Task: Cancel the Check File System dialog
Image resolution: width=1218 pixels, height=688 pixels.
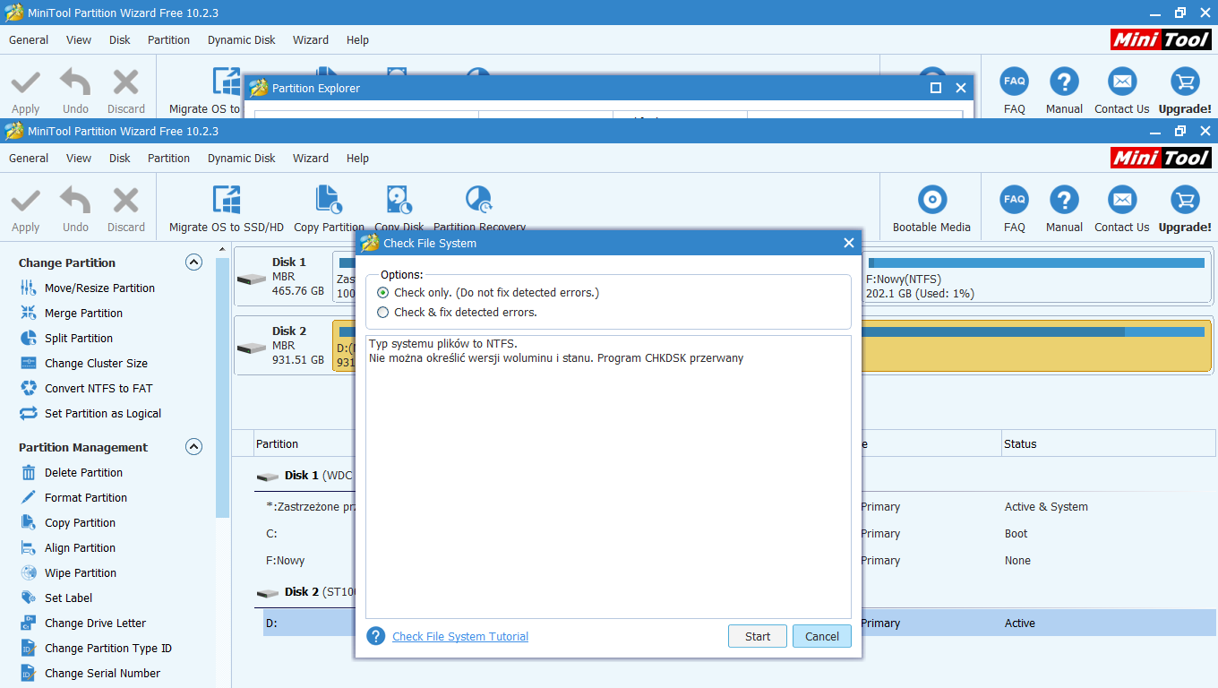Action: [x=822, y=636]
